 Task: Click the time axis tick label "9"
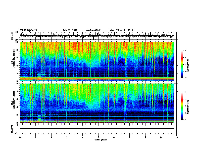point(161,137)
